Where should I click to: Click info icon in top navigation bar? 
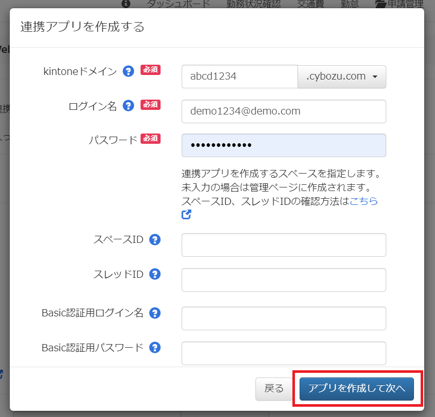coord(126,4)
